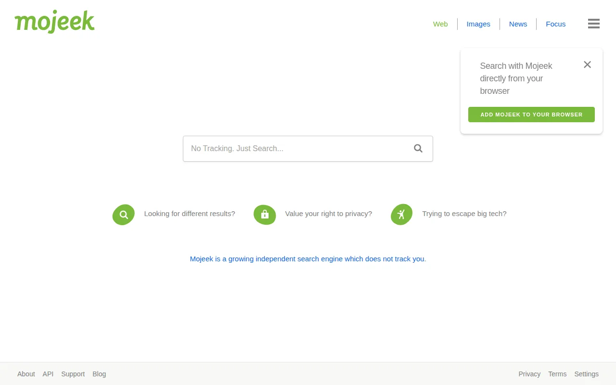Switch to the Web search tab

(x=440, y=24)
